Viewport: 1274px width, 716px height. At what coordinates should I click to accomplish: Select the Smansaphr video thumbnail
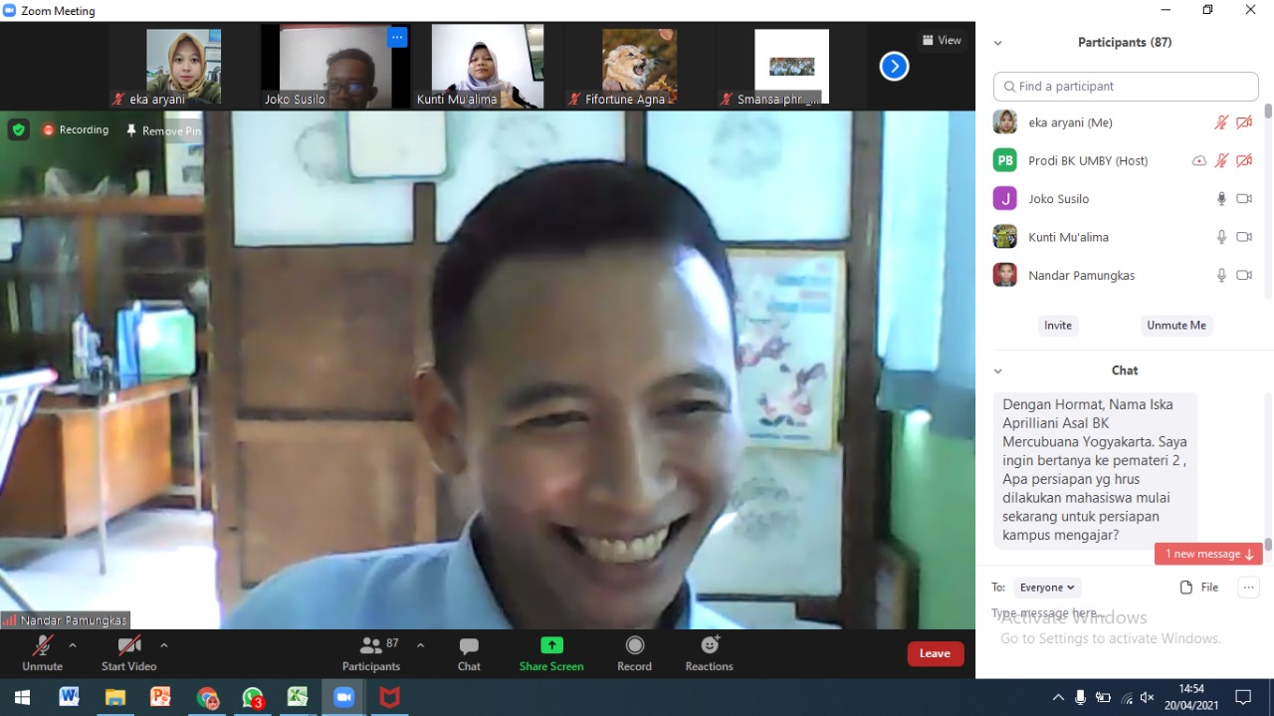tap(791, 67)
